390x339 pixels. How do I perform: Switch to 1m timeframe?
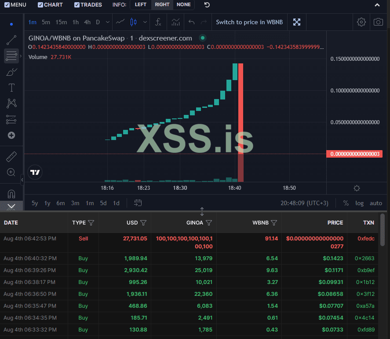[x=33, y=22]
